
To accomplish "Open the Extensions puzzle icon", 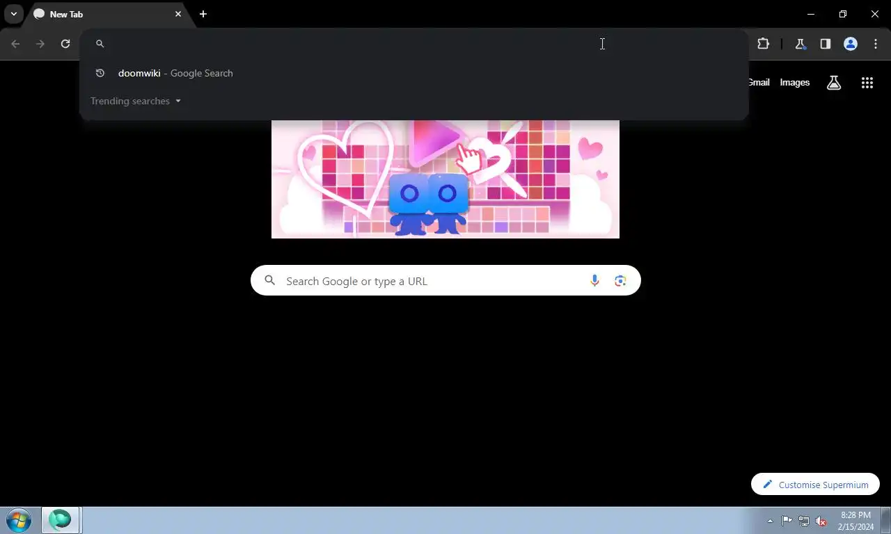I will point(764,44).
